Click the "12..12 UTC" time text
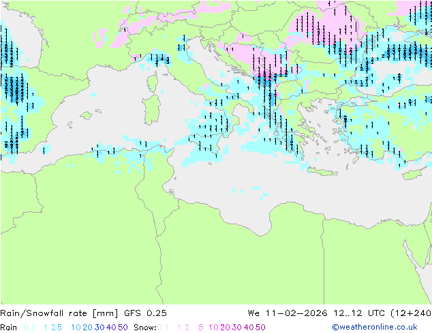432x333 pixels. (x=360, y=313)
